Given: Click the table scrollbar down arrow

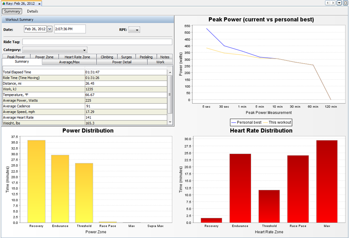Looking at the screenshot, I should tap(170, 122).
